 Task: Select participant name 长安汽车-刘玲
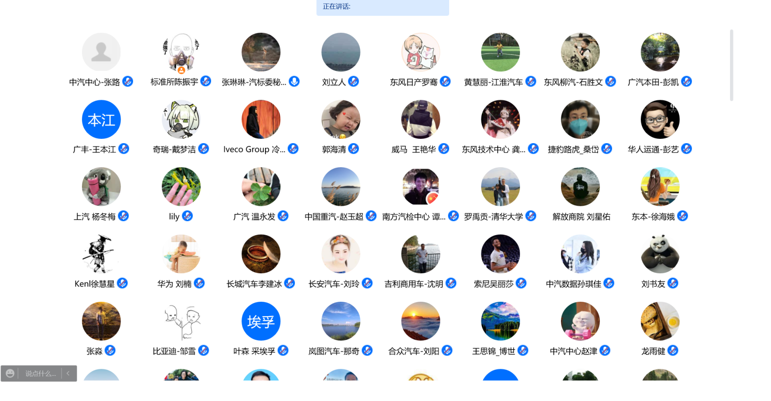[334, 284]
